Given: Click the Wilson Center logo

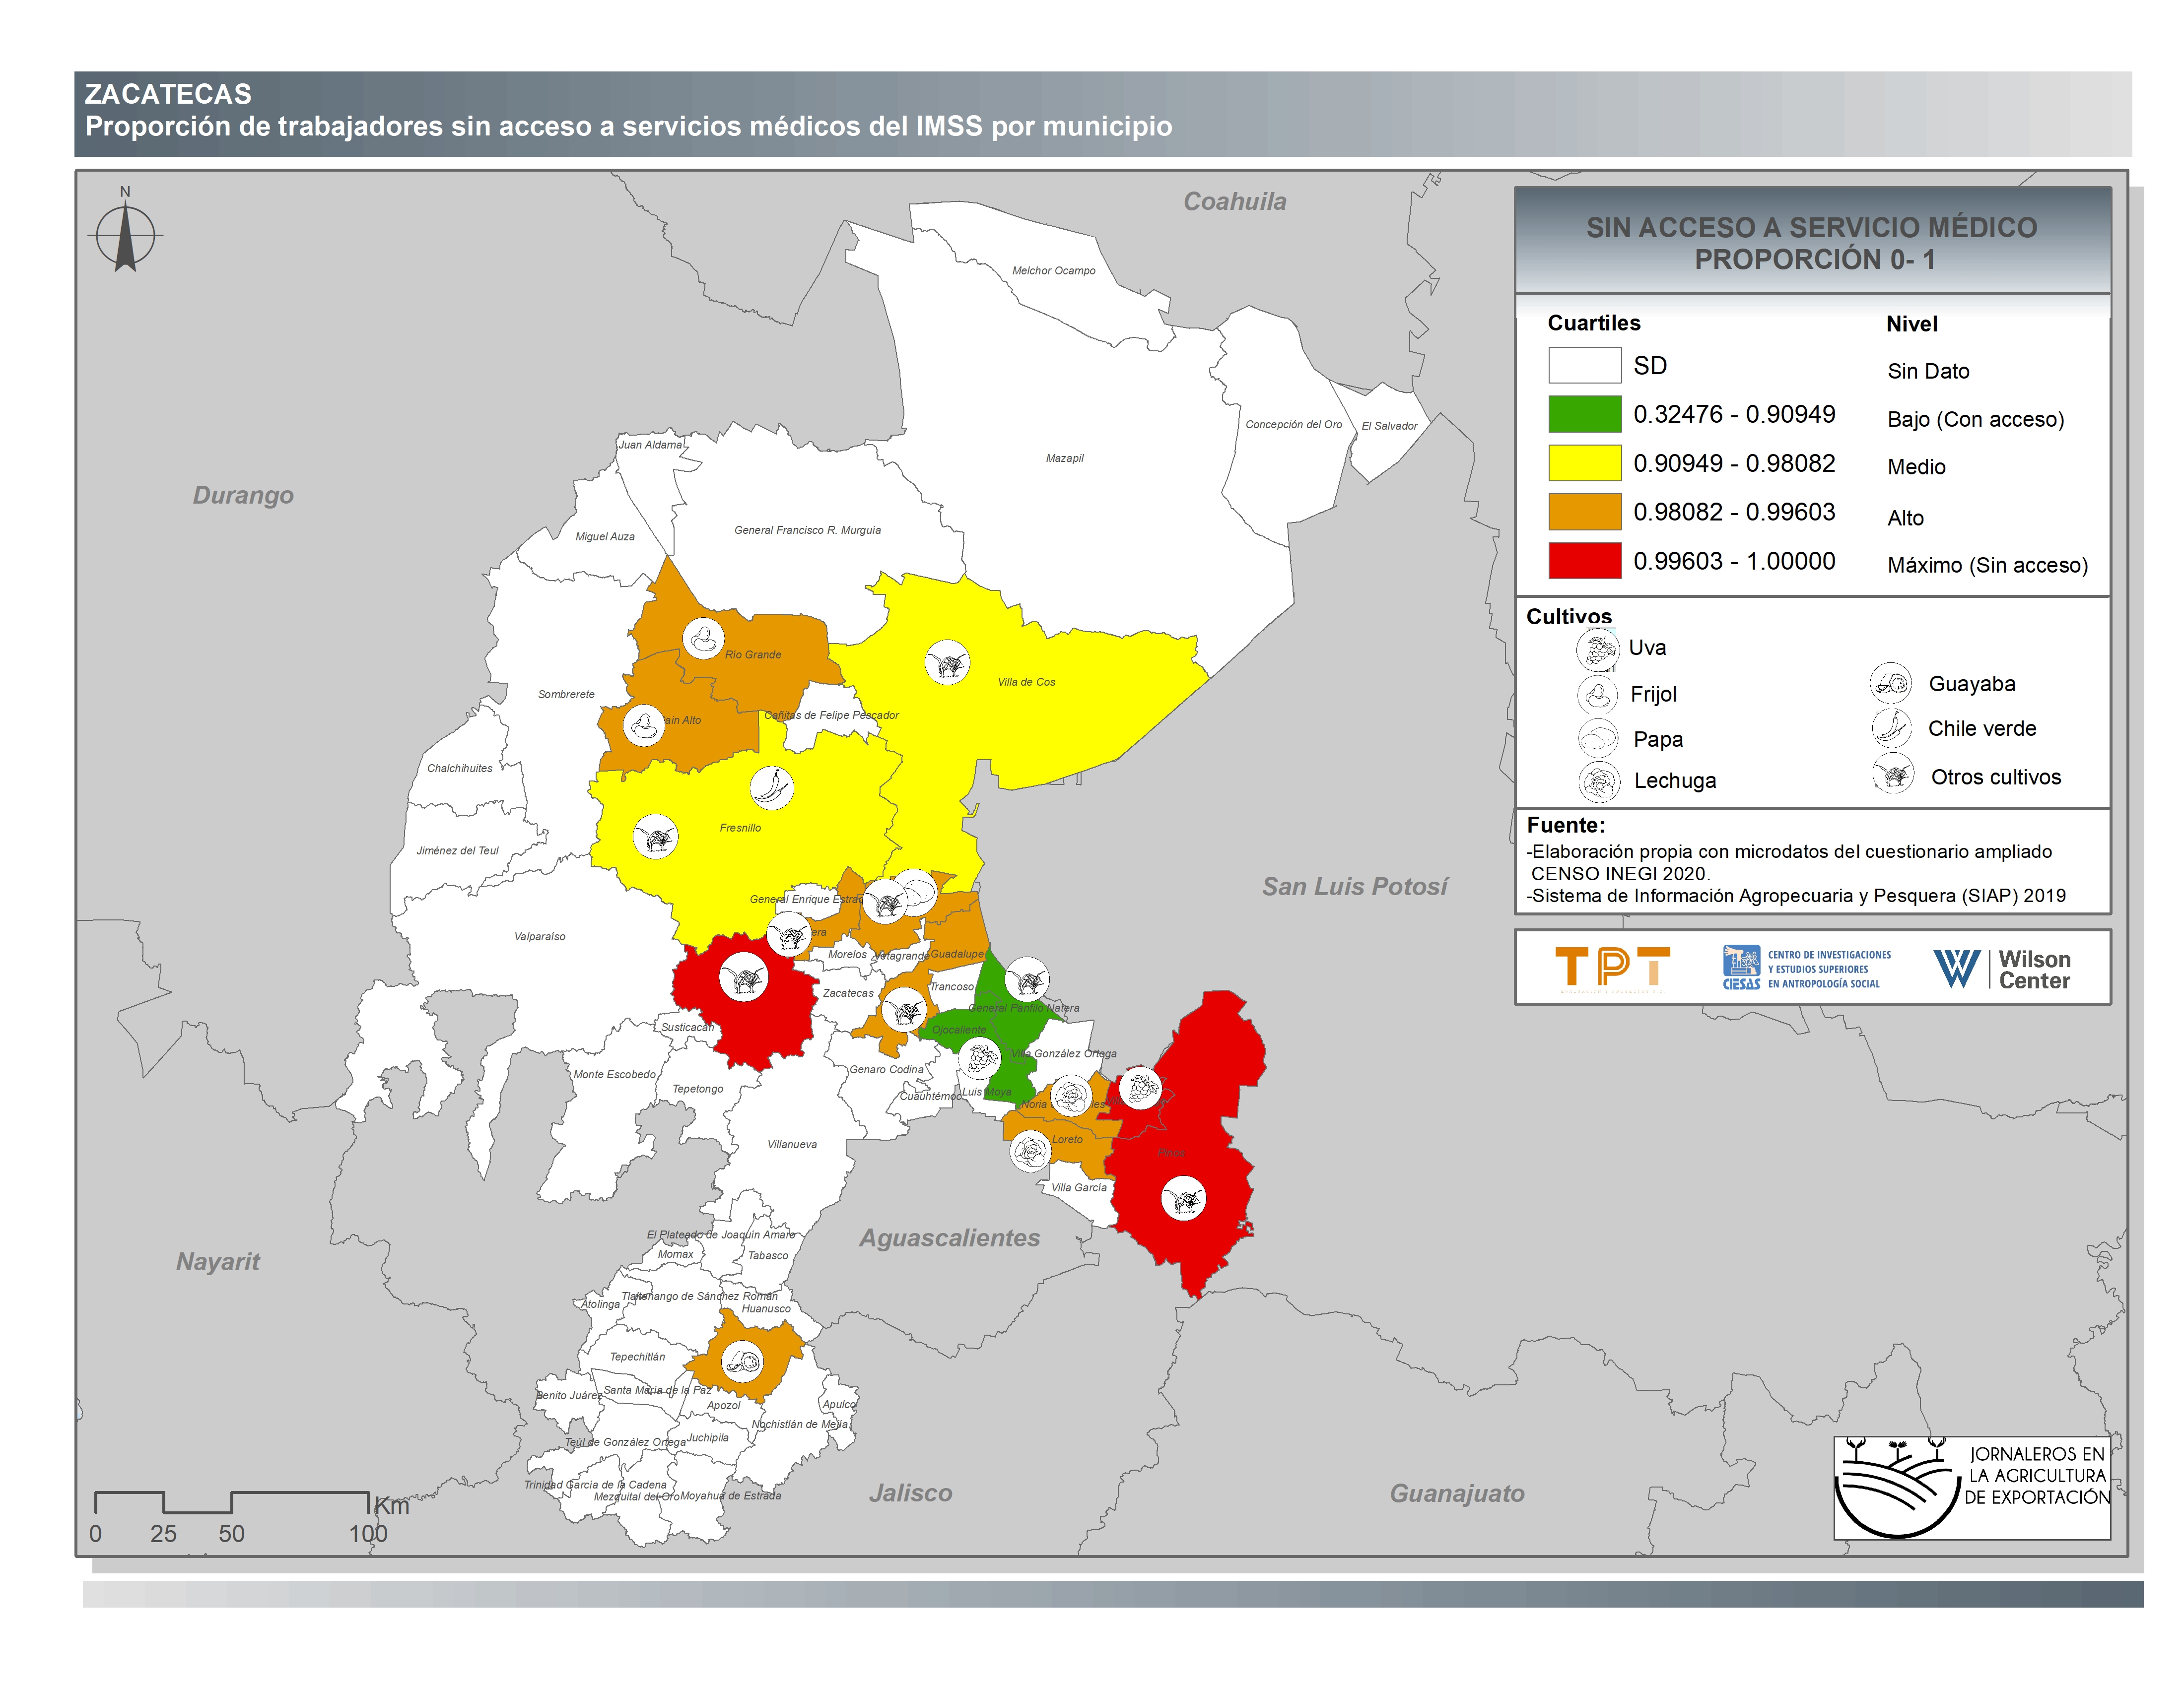Looking at the screenshot, I should pyautogui.click(x=2001, y=969).
